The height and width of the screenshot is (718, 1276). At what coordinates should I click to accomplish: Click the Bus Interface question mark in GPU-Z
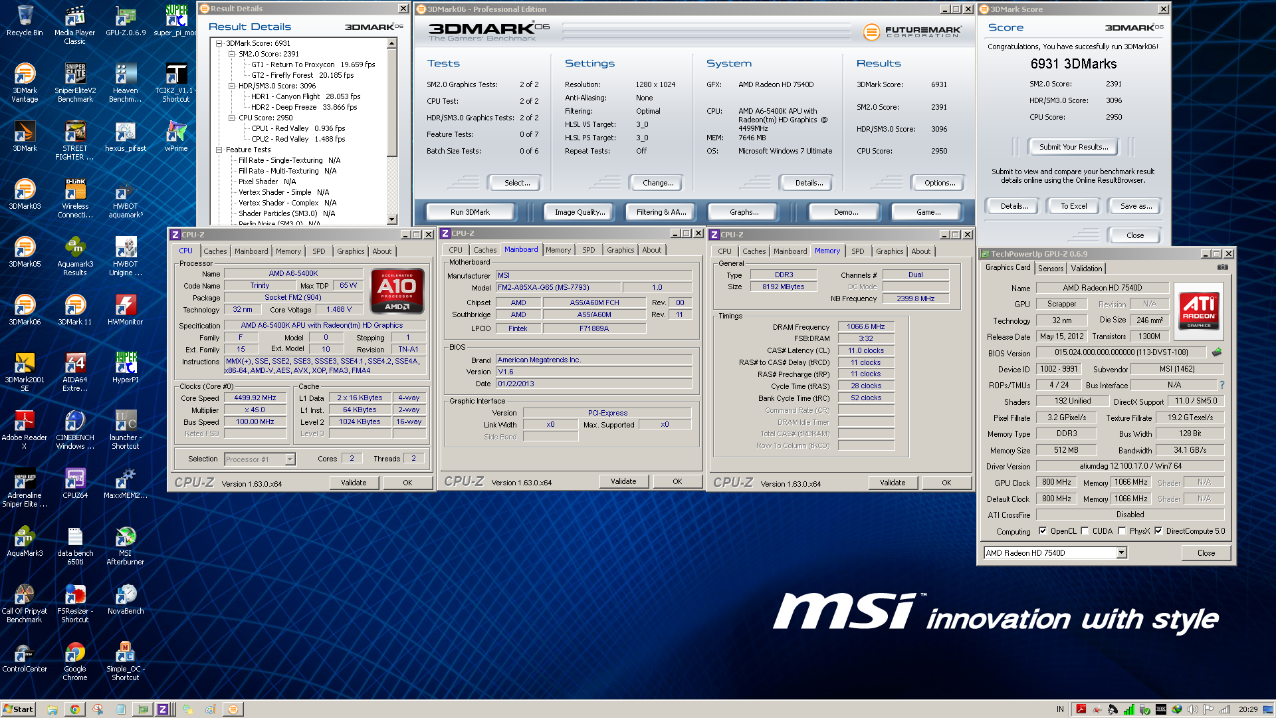click(1222, 385)
